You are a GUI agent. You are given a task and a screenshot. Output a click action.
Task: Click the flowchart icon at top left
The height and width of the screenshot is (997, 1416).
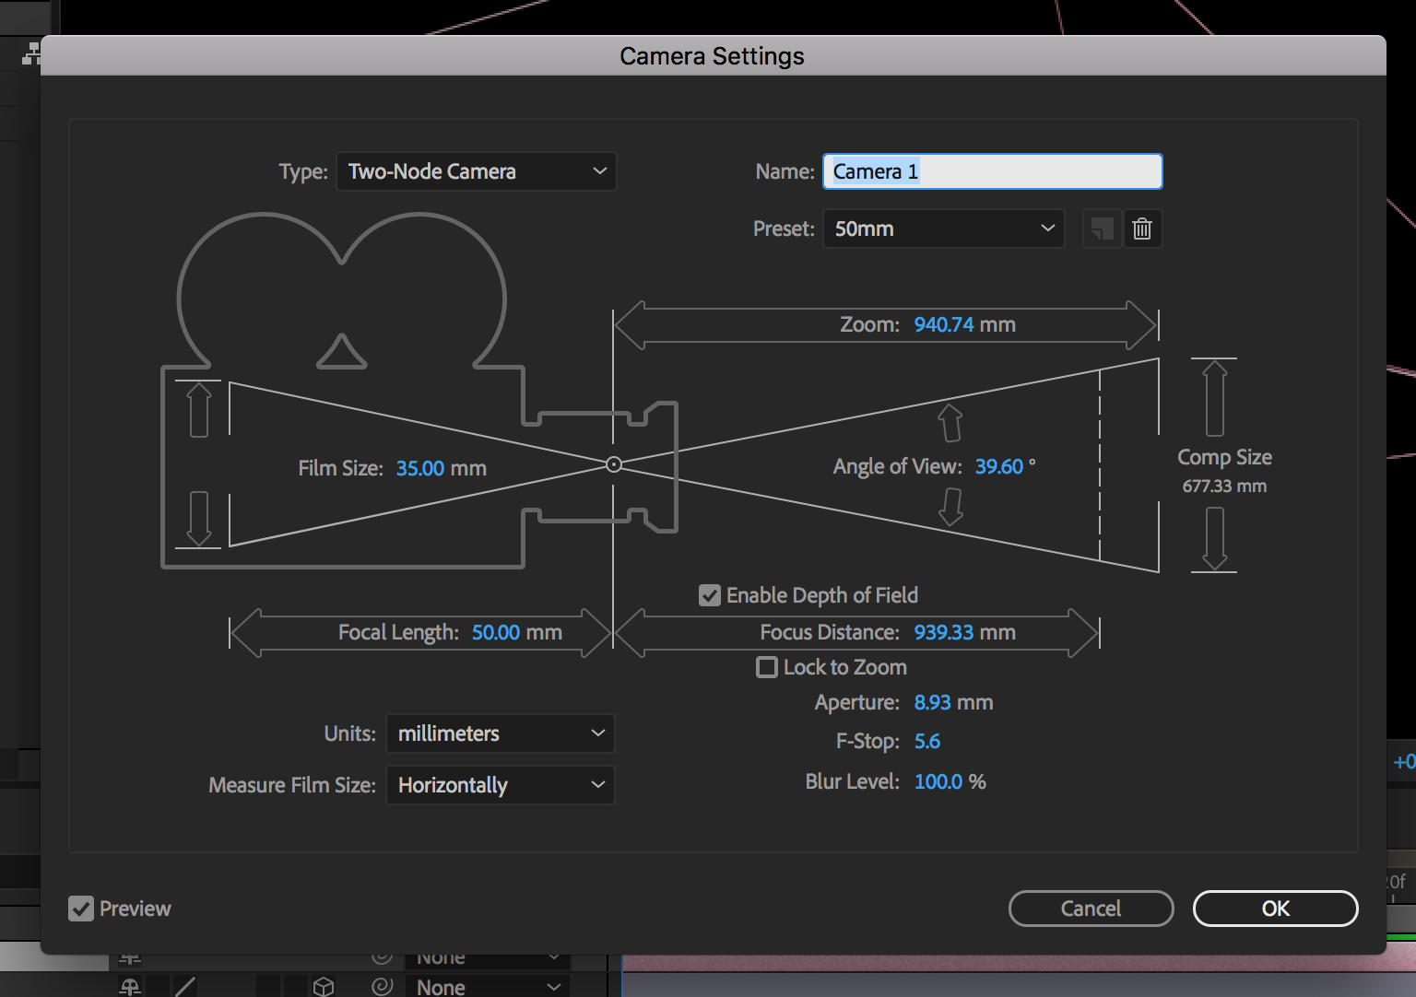click(x=31, y=54)
